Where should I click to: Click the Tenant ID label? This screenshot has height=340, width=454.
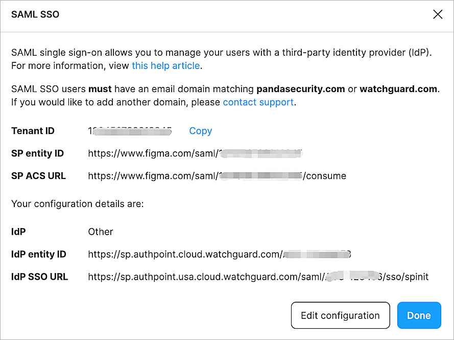pos(33,131)
